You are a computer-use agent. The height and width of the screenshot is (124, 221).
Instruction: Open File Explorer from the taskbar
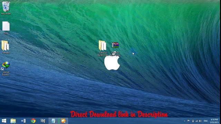click(13, 121)
